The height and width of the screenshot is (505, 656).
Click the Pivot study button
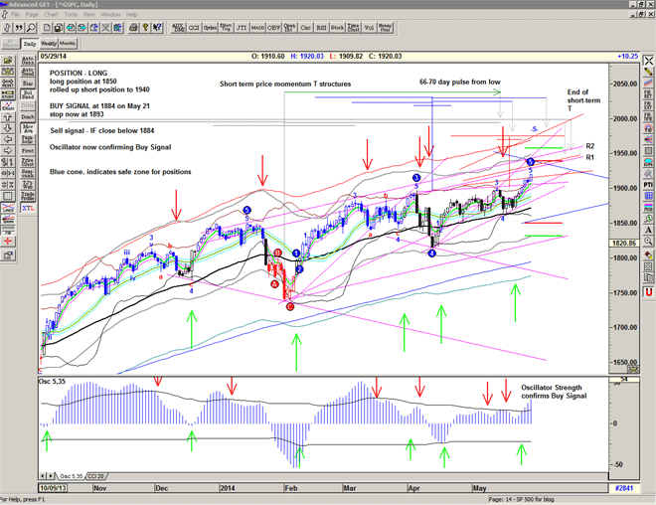click(29, 149)
